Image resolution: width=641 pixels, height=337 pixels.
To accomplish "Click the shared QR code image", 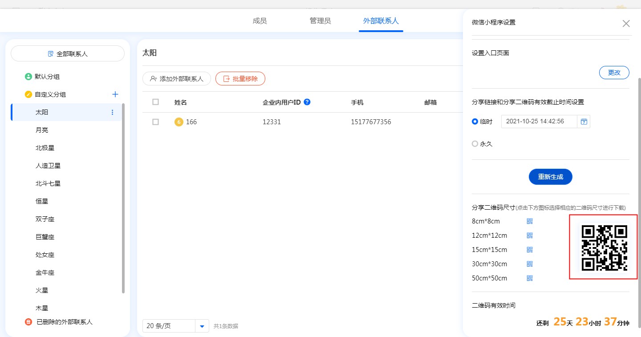I will (x=604, y=248).
